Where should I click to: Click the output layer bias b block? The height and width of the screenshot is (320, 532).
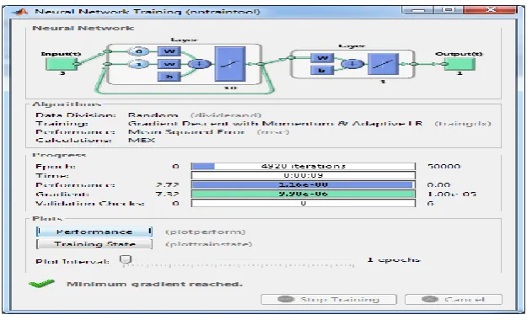[x=322, y=71]
